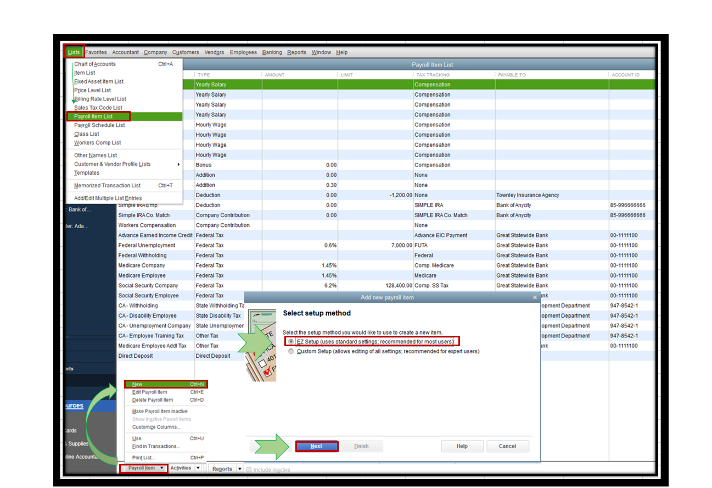Choose Custom Setup for expert users

point(291,352)
